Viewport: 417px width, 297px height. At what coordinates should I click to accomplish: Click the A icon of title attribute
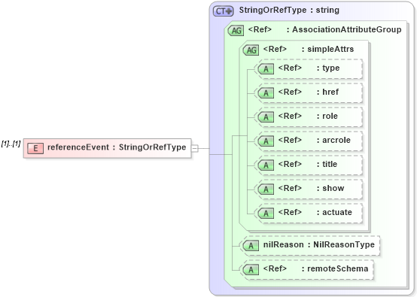click(266, 165)
